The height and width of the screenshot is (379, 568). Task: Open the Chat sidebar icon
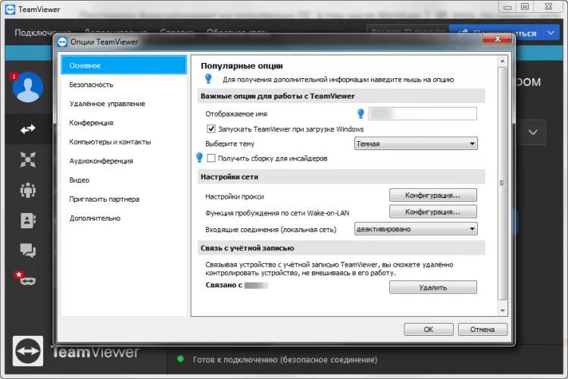click(x=28, y=250)
